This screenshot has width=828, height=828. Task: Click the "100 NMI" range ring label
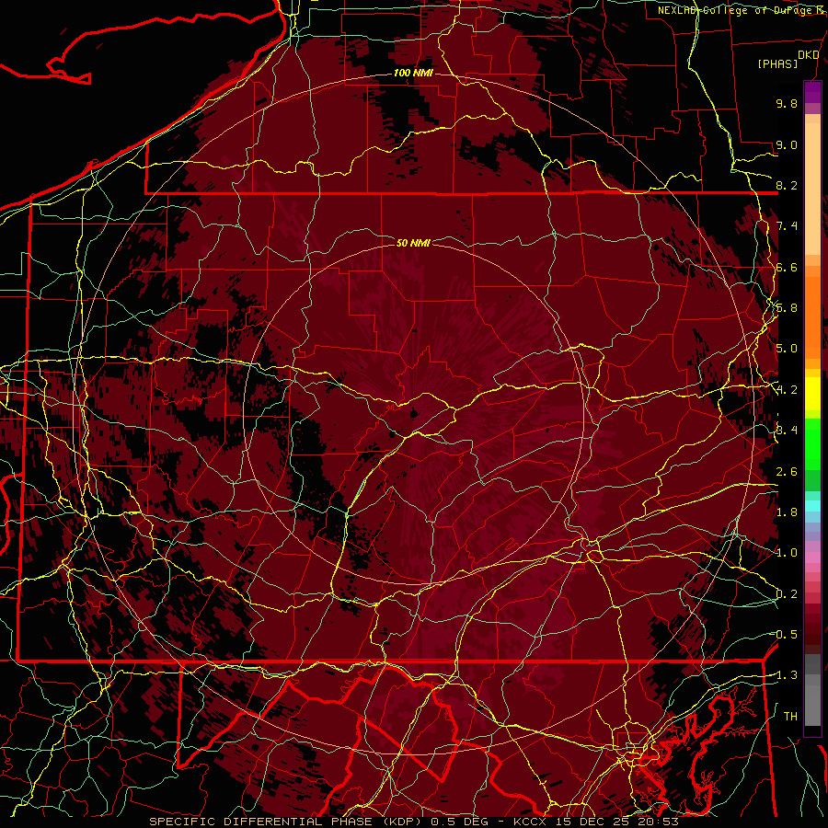click(413, 73)
